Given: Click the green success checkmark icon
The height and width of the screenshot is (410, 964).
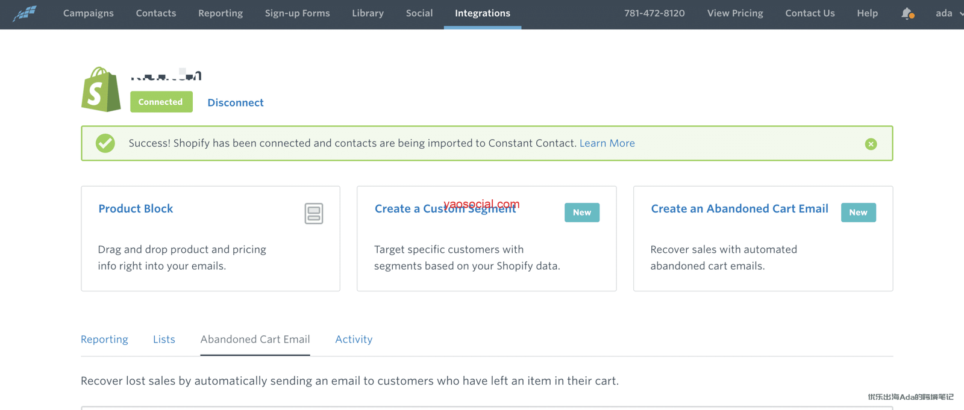Looking at the screenshot, I should 105,143.
